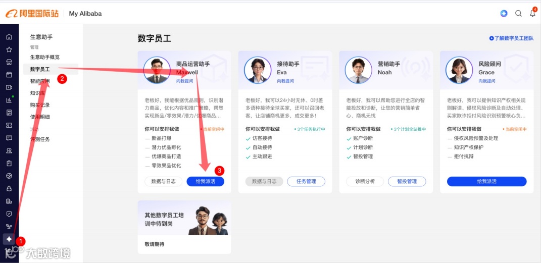Open the bar chart analytics sidebar icon
Image resolution: width=541 pixels, height=263 pixels.
(9, 100)
